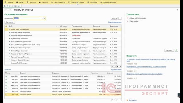Open the Настройка menu section
Viewport: 183px width, 103px height.
click(92, 2)
